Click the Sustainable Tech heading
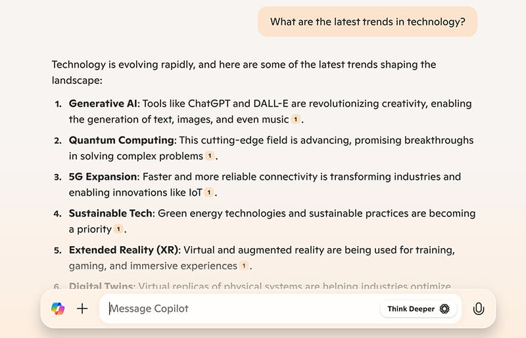Screen dimensions: 526x338 112,214
